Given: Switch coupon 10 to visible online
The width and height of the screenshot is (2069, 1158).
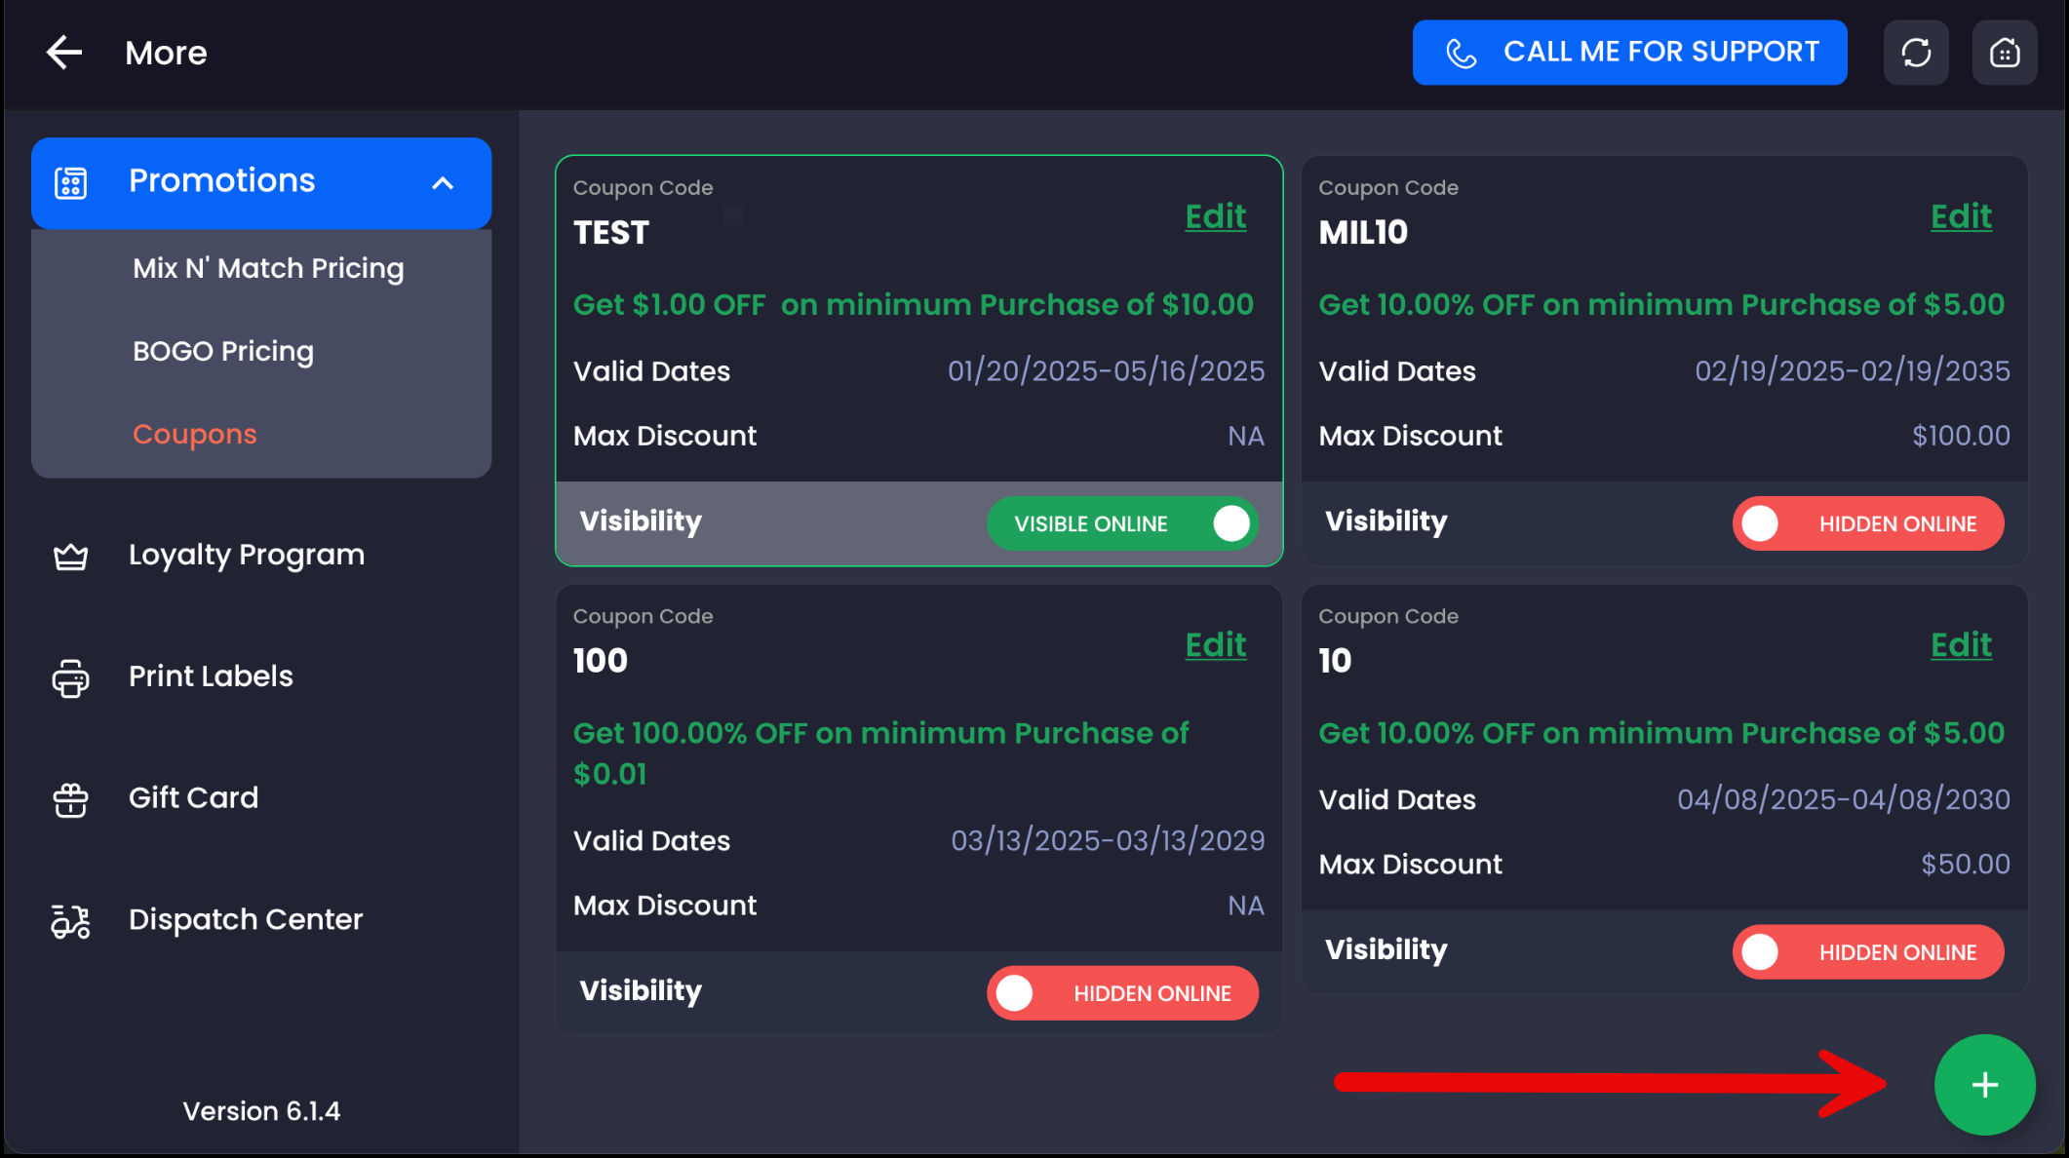Looking at the screenshot, I should click(1867, 952).
